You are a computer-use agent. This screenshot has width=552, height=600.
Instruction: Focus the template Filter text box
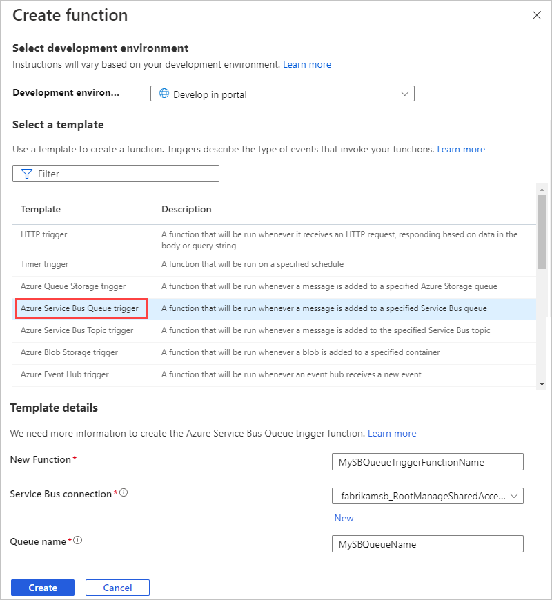coord(124,174)
